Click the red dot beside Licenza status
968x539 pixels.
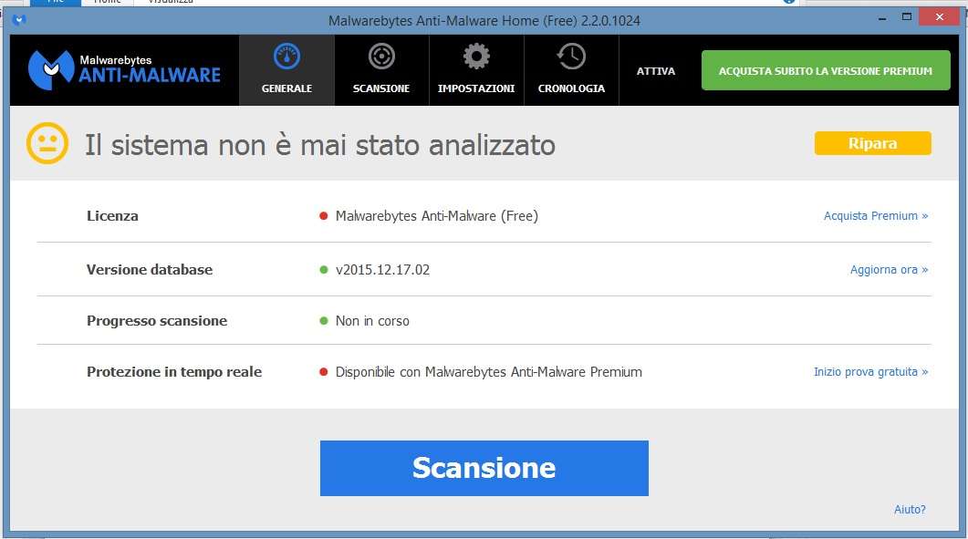323,215
